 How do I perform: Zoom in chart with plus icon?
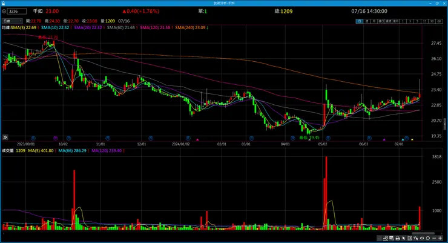point(440,238)
